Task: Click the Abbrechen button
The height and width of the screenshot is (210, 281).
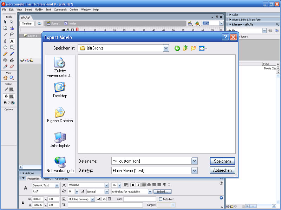Action: coord(222,170)
